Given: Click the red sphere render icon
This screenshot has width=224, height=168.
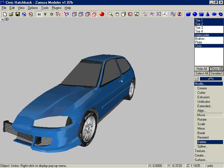Looking at the screenshot, I should click(x=102, y=14).
